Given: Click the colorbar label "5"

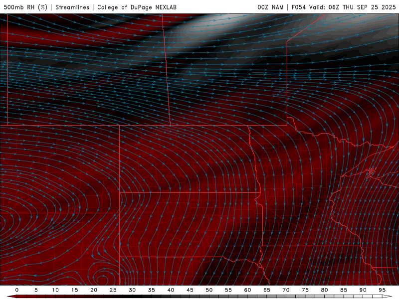Looking at the screenshot, I should click(36, 290).
